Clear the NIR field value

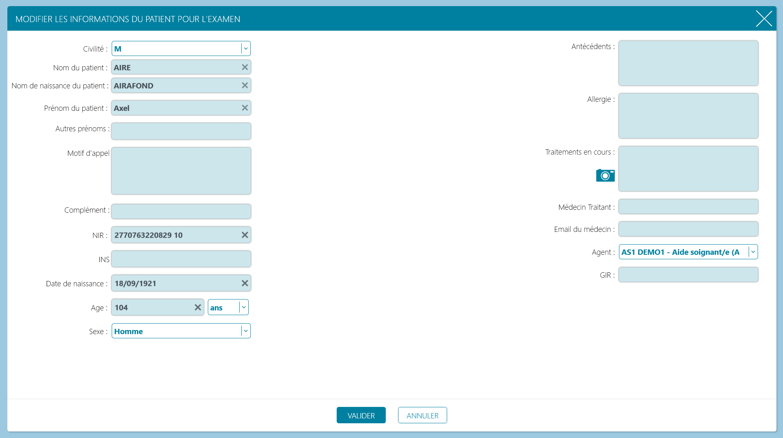click(x=245, y=235)
